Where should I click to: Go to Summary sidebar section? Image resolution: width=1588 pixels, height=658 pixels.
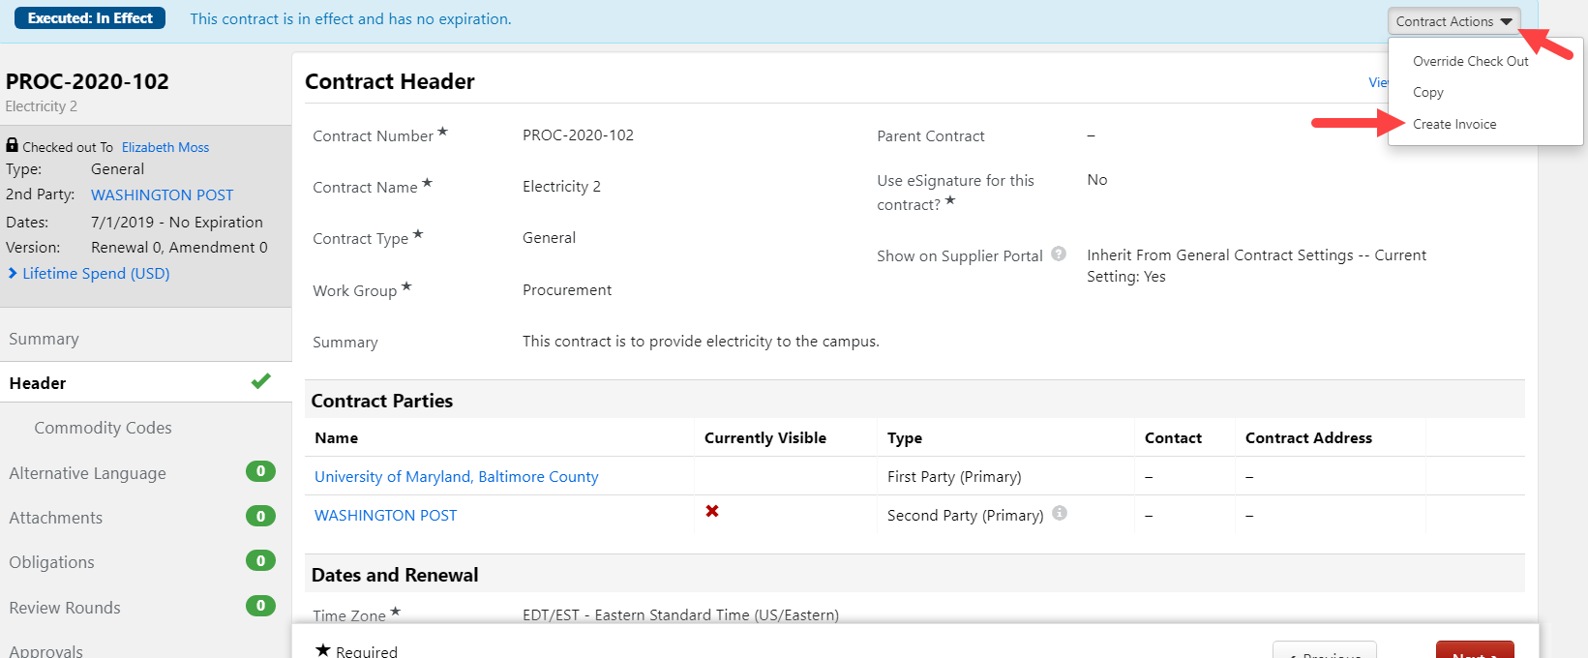pyautogui.click(x=45, y=339)
